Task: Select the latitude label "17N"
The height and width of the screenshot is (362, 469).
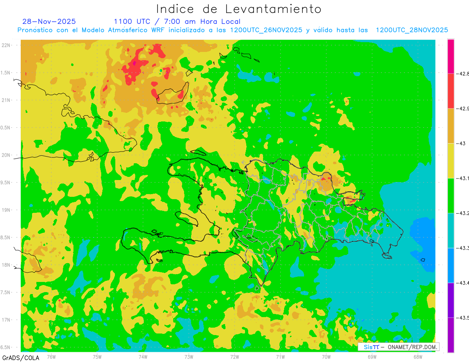Action: click(x=6, y=320)
